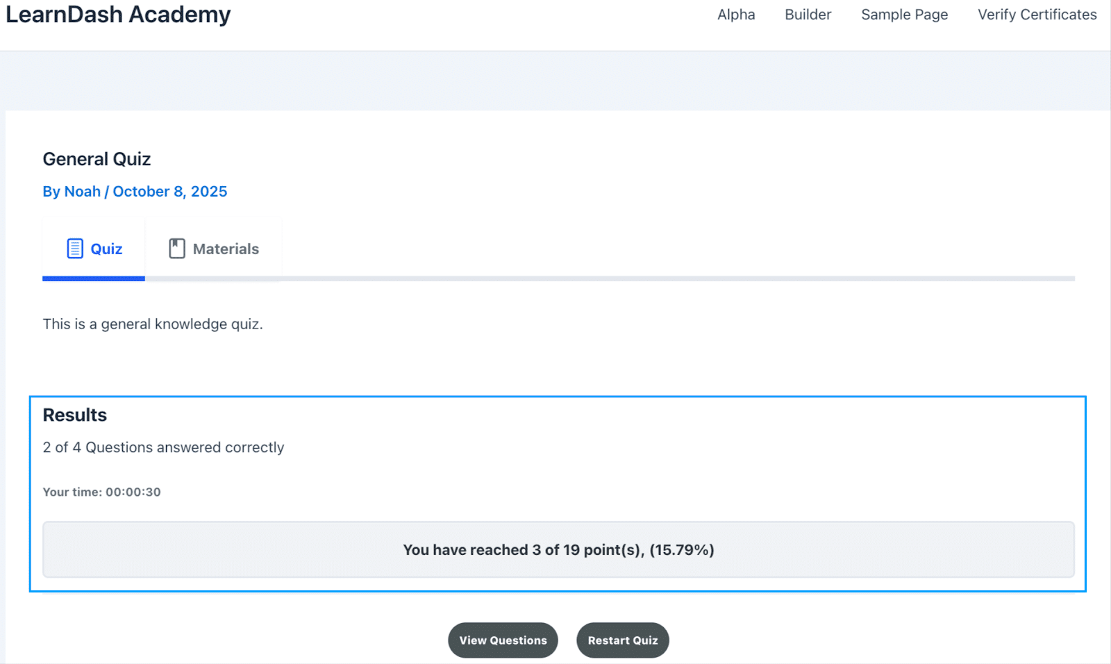The image size is (1111, 664).
Task: Click the Results heading
Action: [75, 415]
